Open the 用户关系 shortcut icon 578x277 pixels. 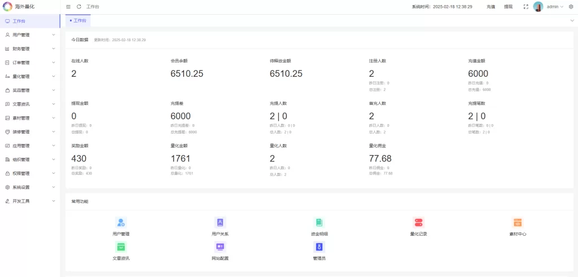(220, 222)
